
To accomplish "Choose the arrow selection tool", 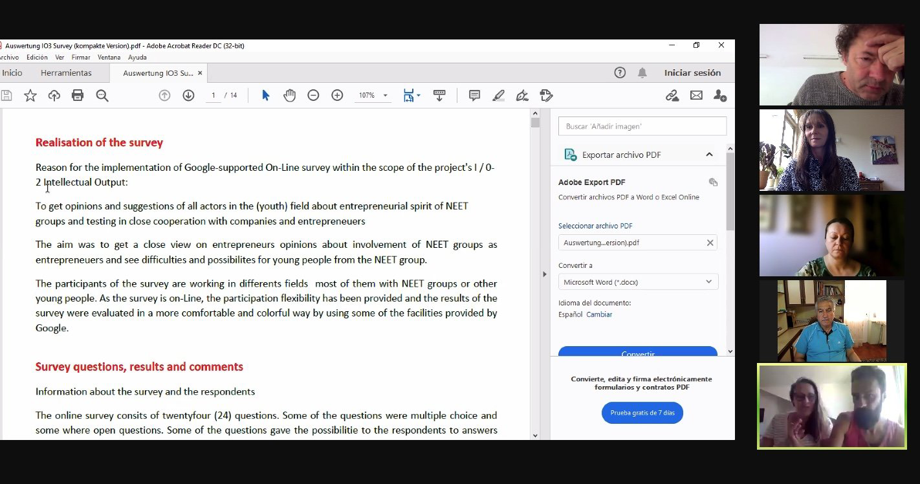I will click(265, 96).
